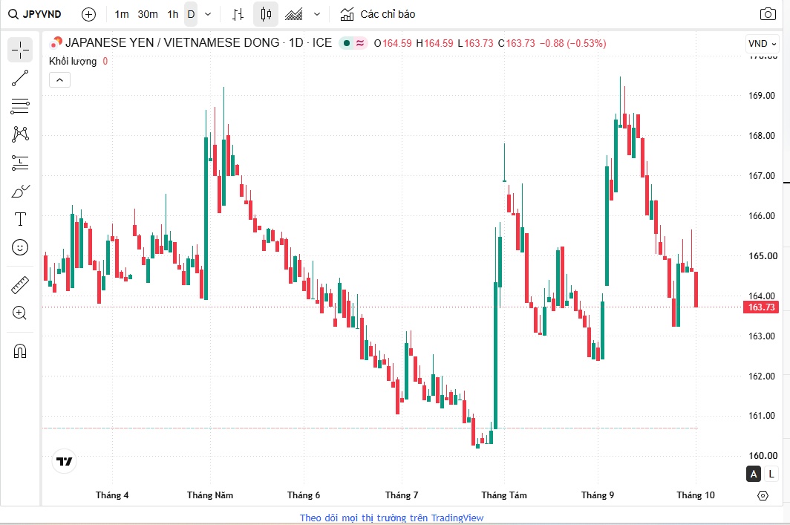Image resolution: width=790 pixels, height=525 pixels.
Task: Switch to the 1h timeframe
Action: tap(173, 14)
